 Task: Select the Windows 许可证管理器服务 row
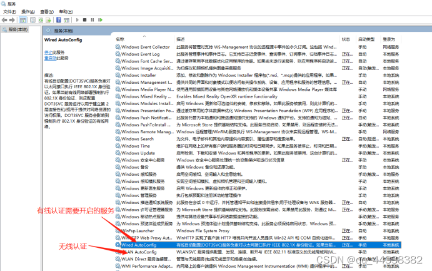coord(258,210)
